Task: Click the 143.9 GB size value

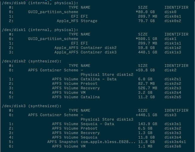Action: coord(148,124)
